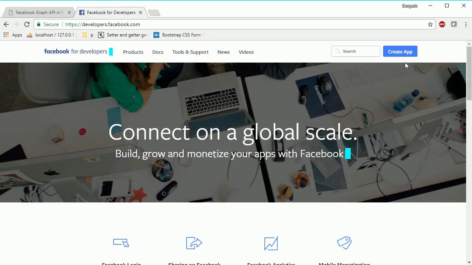Viewport: 472px width, 265px height.
Task: Click the facebook for developers logo
Action: point(76,52)
